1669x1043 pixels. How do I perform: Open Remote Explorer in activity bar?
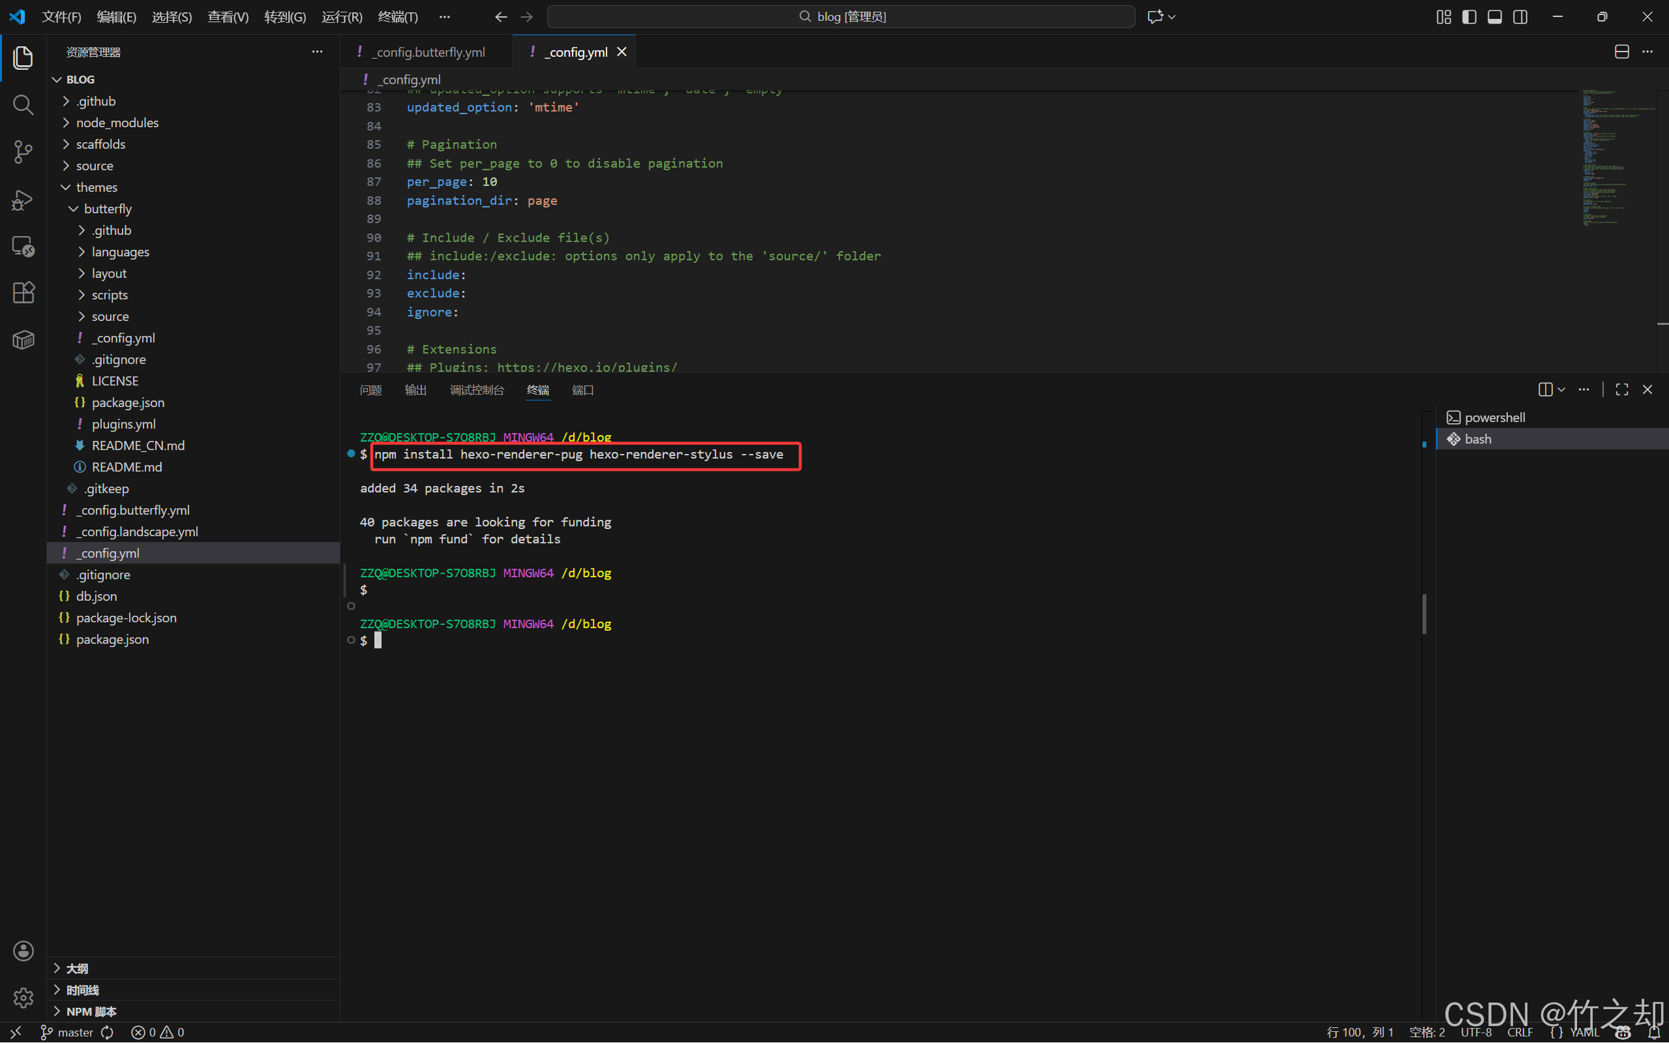(23, 247)
